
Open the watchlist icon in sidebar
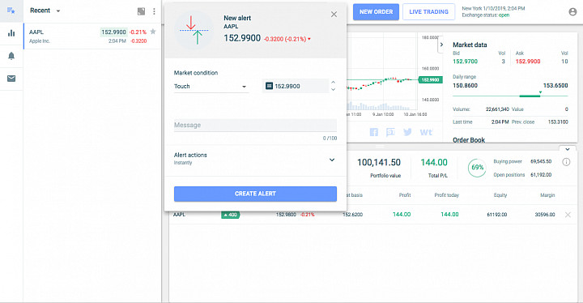11,11
